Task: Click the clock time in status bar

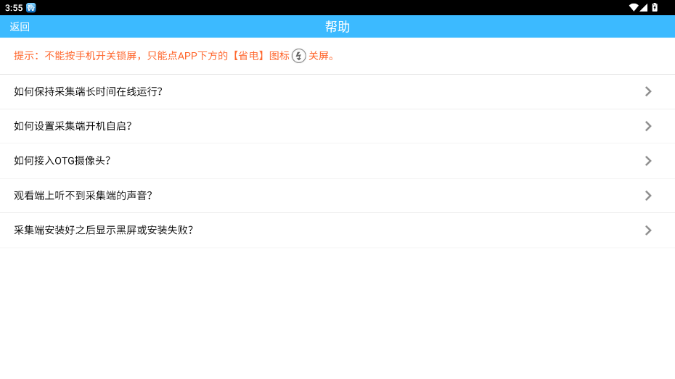Action: pyautogui.click(x=14, y=8)
